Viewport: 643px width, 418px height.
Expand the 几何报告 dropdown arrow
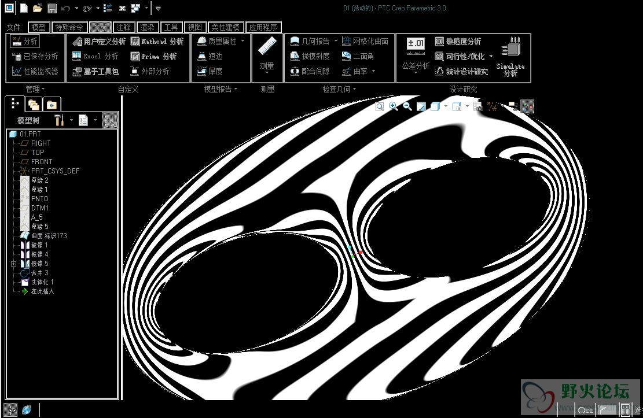[336, 40]
